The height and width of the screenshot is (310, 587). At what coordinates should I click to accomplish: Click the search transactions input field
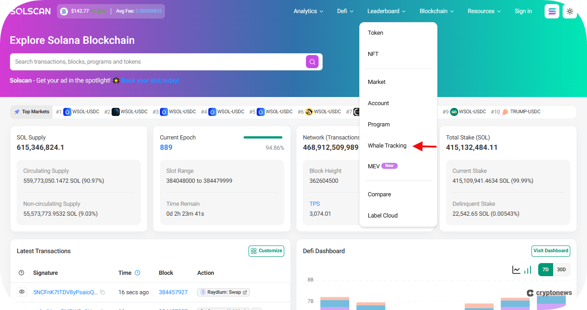(x=158, y=62)
